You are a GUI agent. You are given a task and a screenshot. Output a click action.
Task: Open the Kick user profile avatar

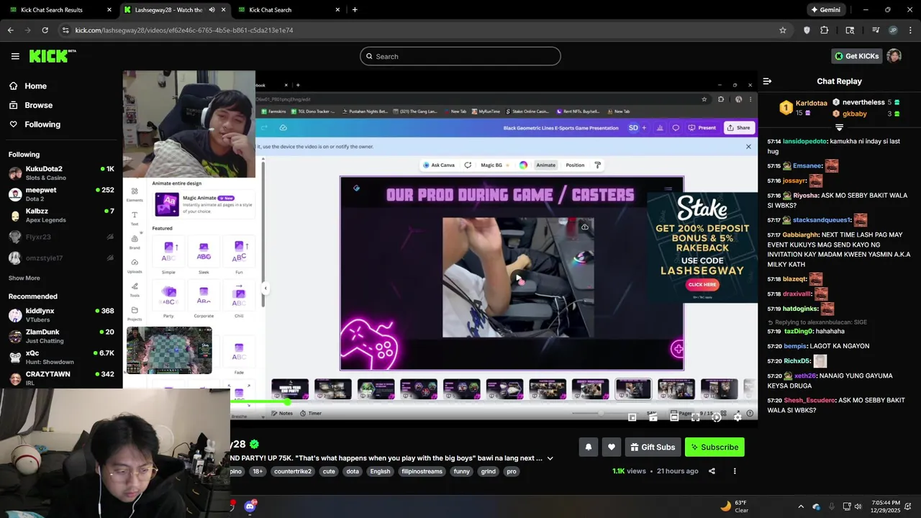point(894,56)
